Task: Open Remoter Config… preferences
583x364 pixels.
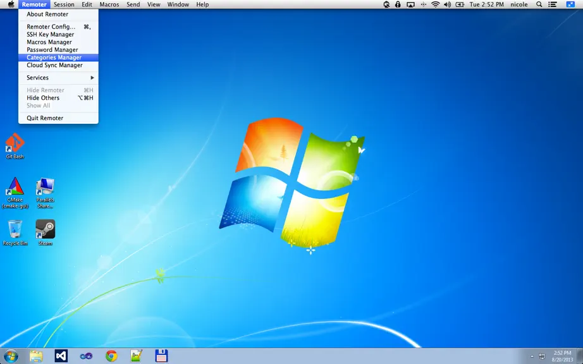Action: (x=58, y=27)
